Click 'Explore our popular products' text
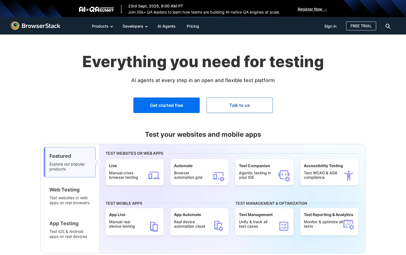The width and height of the screenshot is (406, 255). pos(67,167)
